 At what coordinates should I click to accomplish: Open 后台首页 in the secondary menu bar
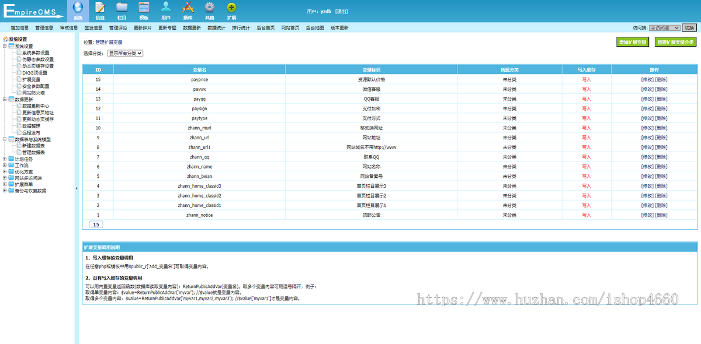[x=266, y=27]
